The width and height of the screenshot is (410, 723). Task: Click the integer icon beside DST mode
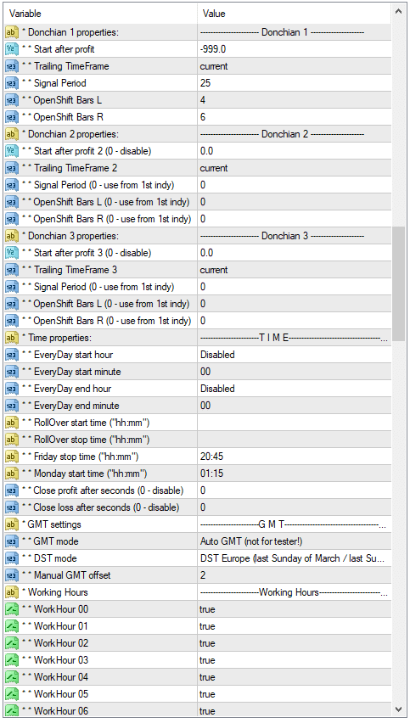12,559
